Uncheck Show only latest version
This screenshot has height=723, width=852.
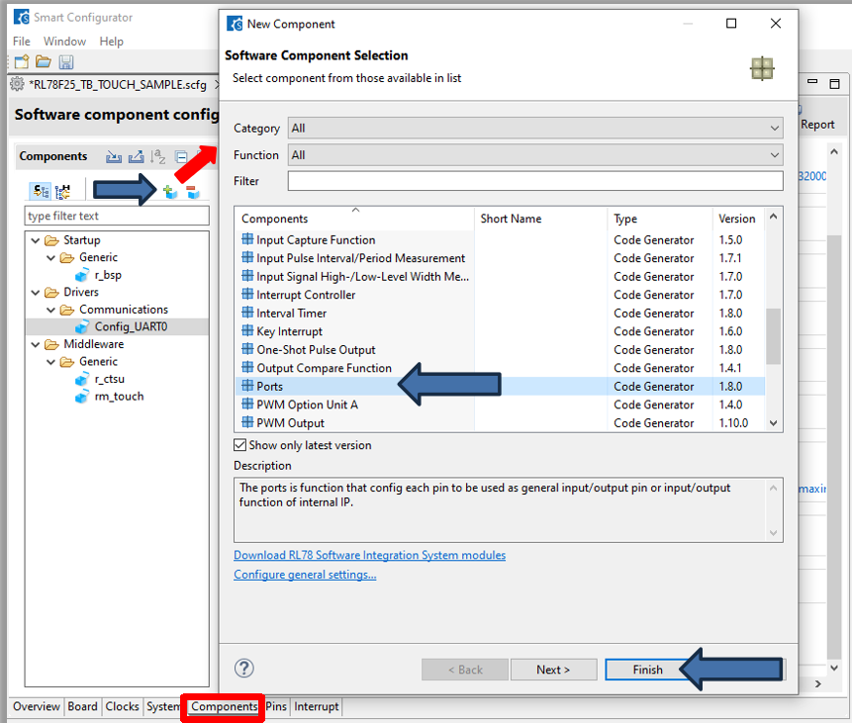(x=240, y=445)
